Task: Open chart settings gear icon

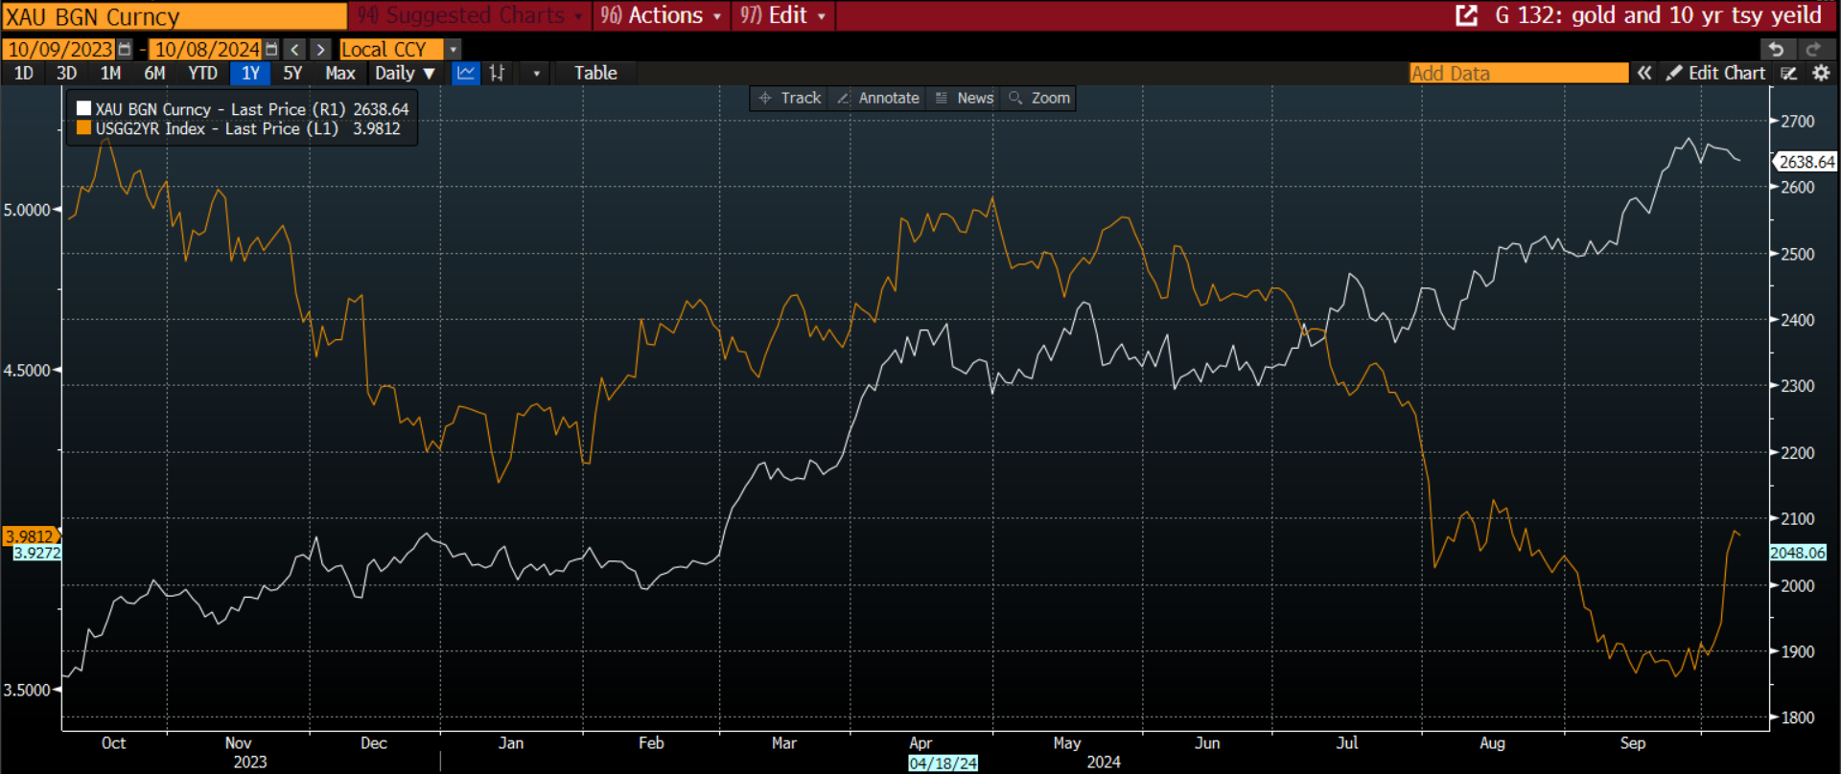Action: coord(1821,73)
